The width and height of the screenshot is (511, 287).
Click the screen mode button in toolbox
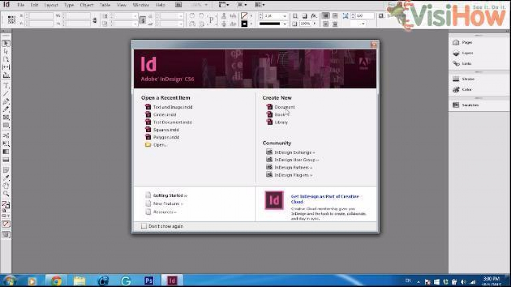point(6,235)
